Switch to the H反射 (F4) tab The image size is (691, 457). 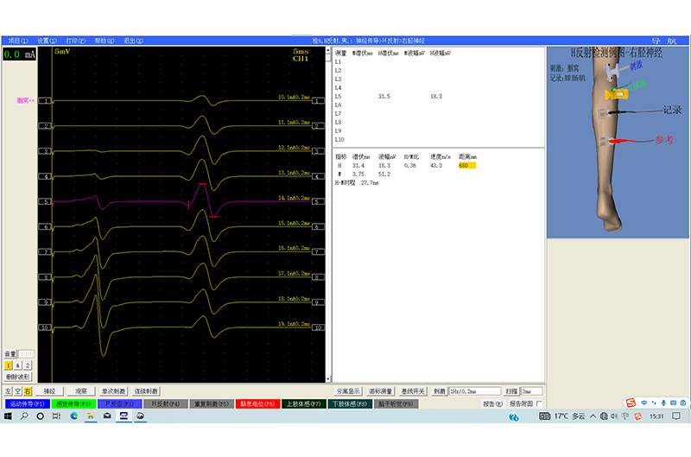tap(162, 403)
